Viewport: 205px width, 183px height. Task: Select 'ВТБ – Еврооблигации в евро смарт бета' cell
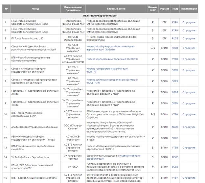point(35,178)
